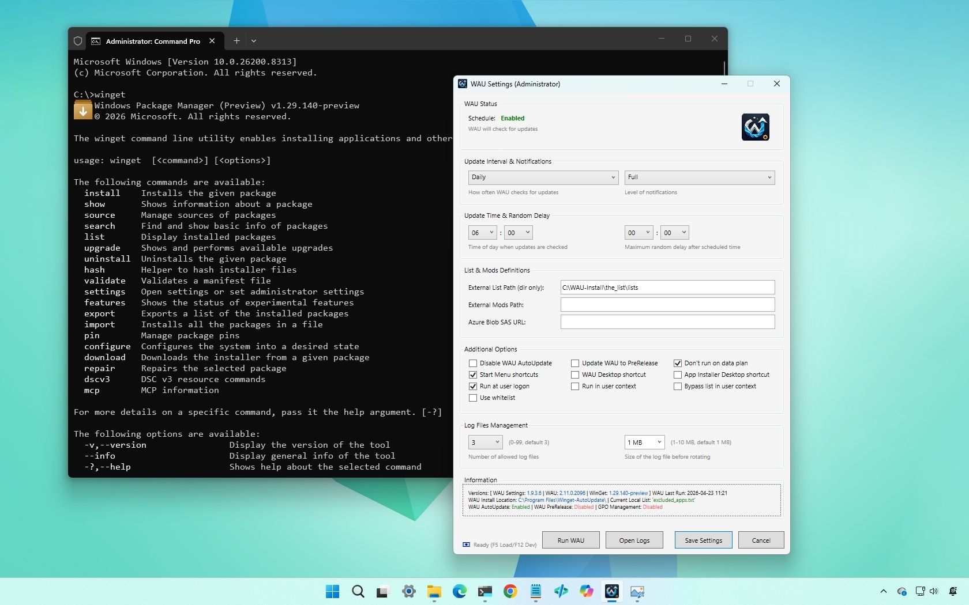Open Copilot from the taskbar
Screen dimensions: 969x605
(x=586, y=592)
